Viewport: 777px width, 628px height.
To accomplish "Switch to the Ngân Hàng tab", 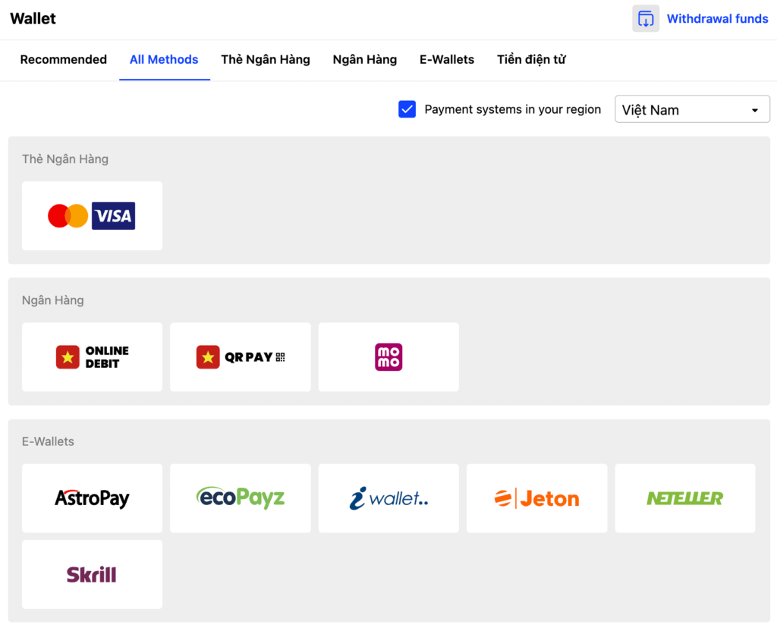I will [x=365, y=60].
